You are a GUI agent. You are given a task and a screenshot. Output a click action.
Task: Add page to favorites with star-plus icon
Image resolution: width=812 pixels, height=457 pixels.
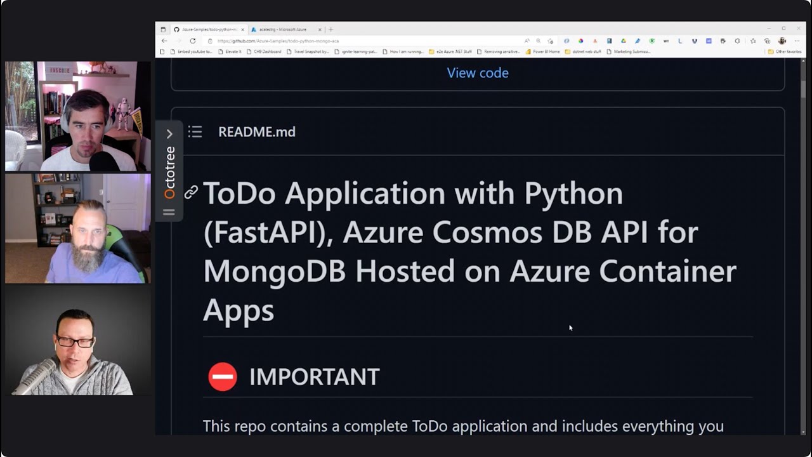pos(551,41)
